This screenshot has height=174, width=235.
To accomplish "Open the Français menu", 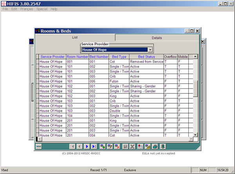I will click(x=27, y=9).
